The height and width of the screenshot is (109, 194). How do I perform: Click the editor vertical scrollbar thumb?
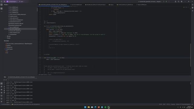point(190,55)
